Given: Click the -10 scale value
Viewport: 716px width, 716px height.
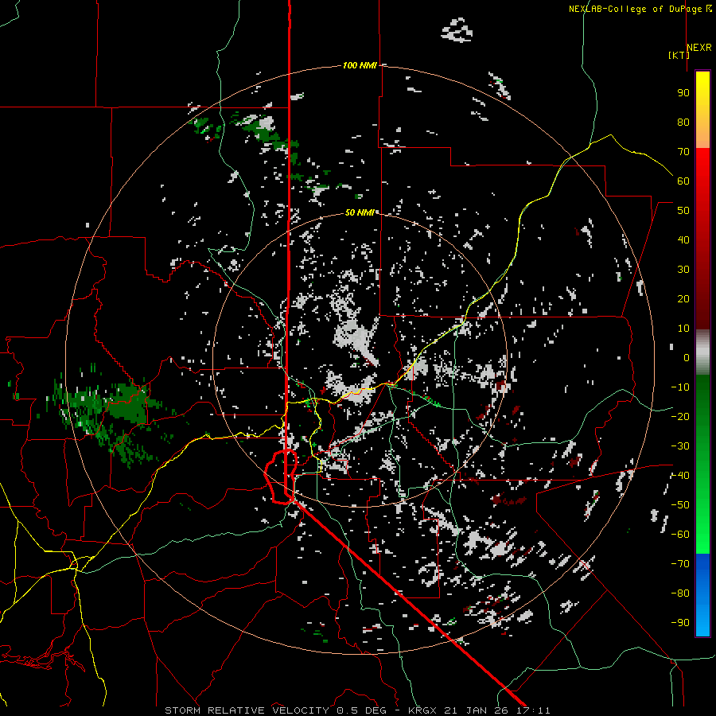Looking at the screenshot, I should 680,387.
